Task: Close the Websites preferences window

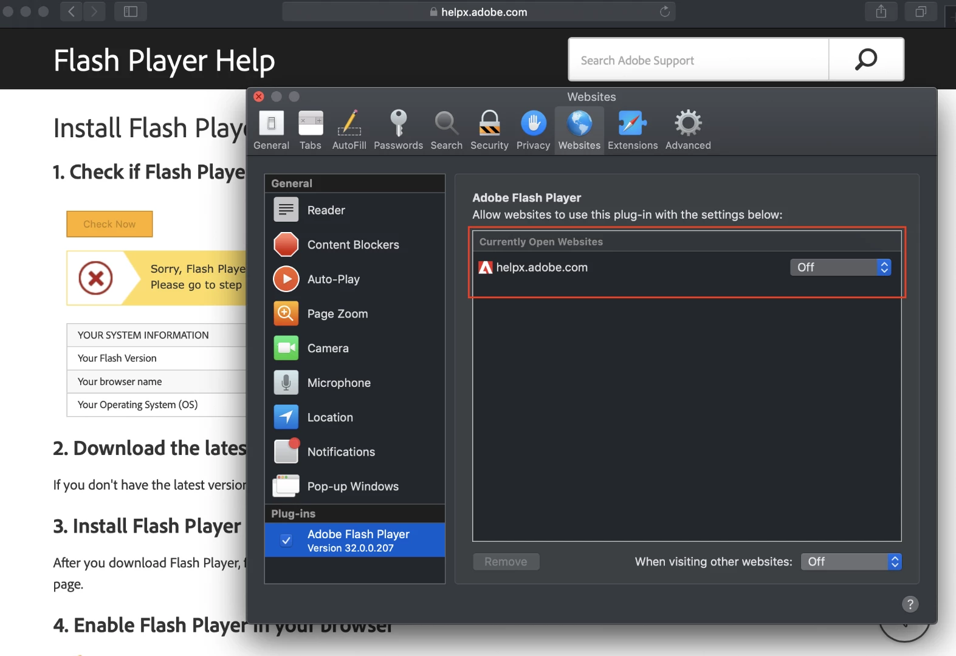Action: tap(259, 97)
